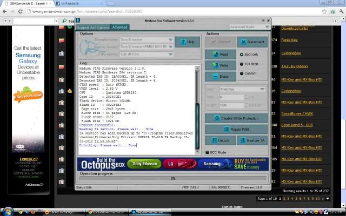Switch to Support And Options tab
This screenshot has height=216, width=346.
pos(93,28)
